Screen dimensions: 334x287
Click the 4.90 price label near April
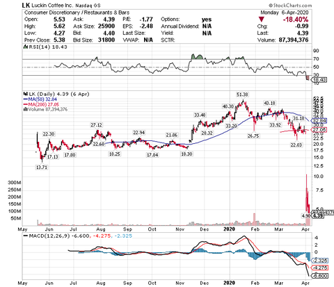(x=305, y=215)
